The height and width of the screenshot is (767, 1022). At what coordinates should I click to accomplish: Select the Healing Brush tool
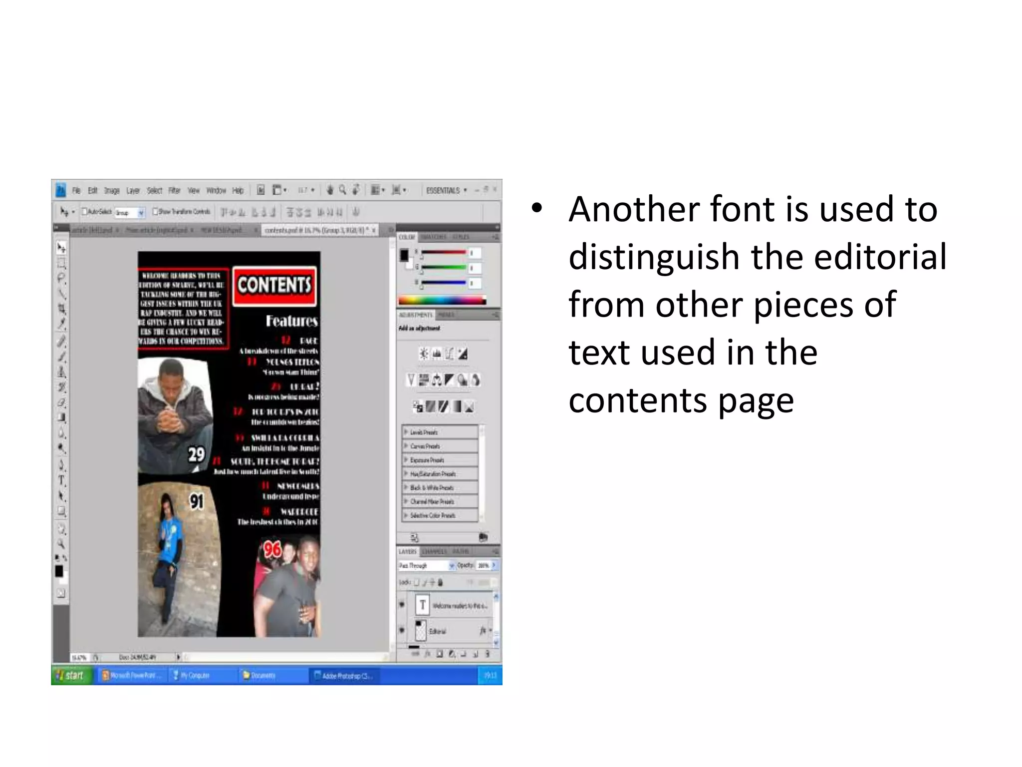click(x=61, y=342)
